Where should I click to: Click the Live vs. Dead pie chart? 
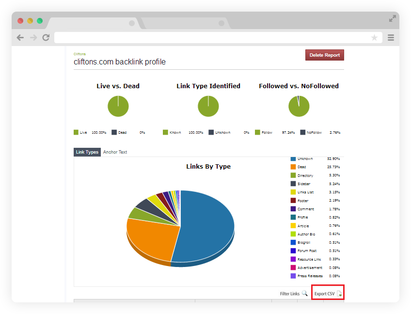click(118, 106)
